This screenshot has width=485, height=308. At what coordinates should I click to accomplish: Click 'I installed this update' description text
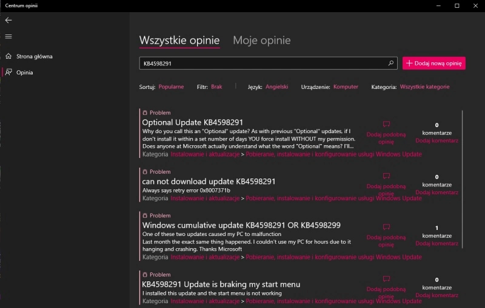coord(212,293)
